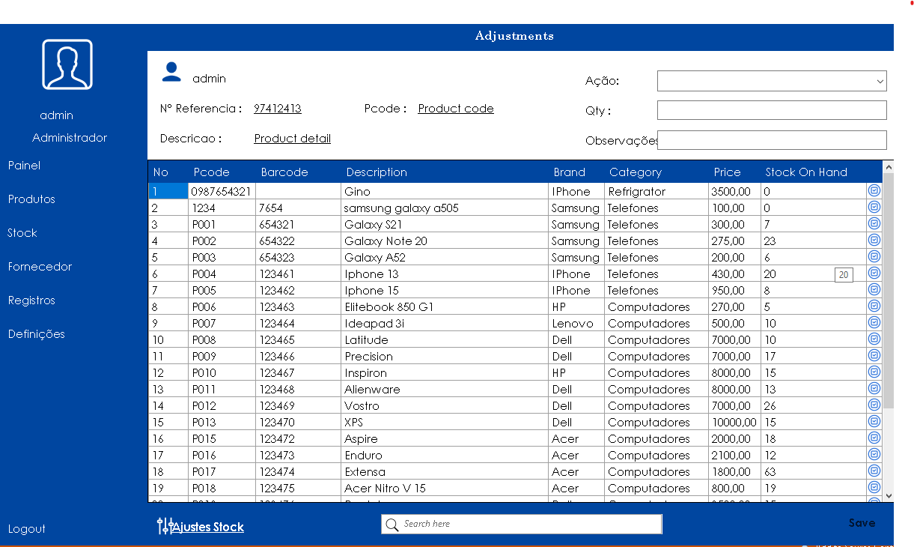Image resolution: width=914 pixels, height=547 pixels.
Task: Click the select icon for Acer Nitro V 15 row
Action: (x=874, y=488)
